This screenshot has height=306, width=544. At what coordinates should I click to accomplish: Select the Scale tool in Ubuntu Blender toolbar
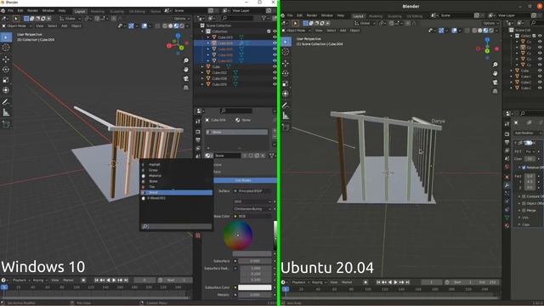pos(286,83)
